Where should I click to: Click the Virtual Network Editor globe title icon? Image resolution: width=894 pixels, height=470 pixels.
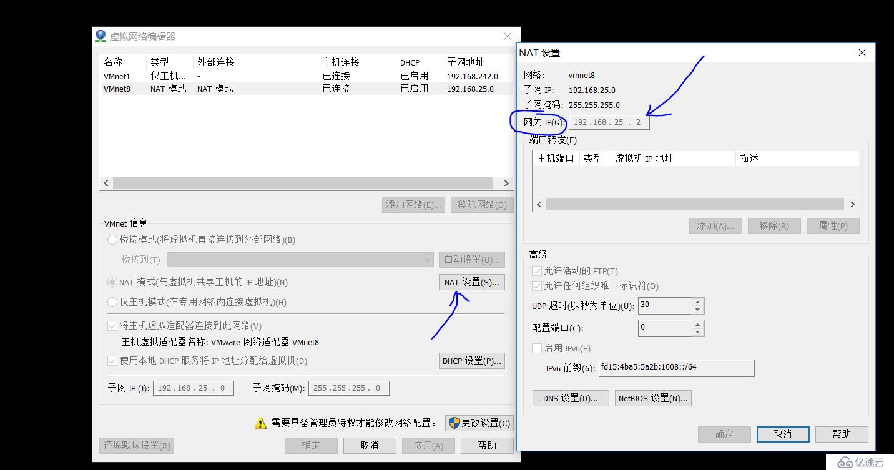(101, 36)
